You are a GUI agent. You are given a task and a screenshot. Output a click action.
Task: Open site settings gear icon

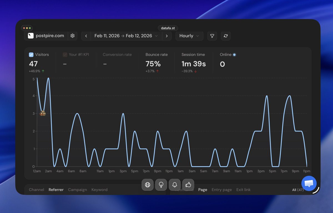coord(72,36)
